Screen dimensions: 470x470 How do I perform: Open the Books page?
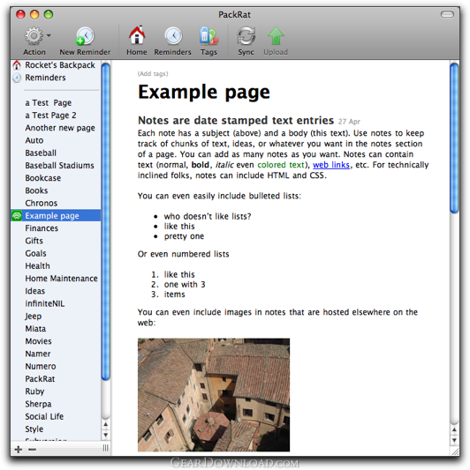pos(36,190)
